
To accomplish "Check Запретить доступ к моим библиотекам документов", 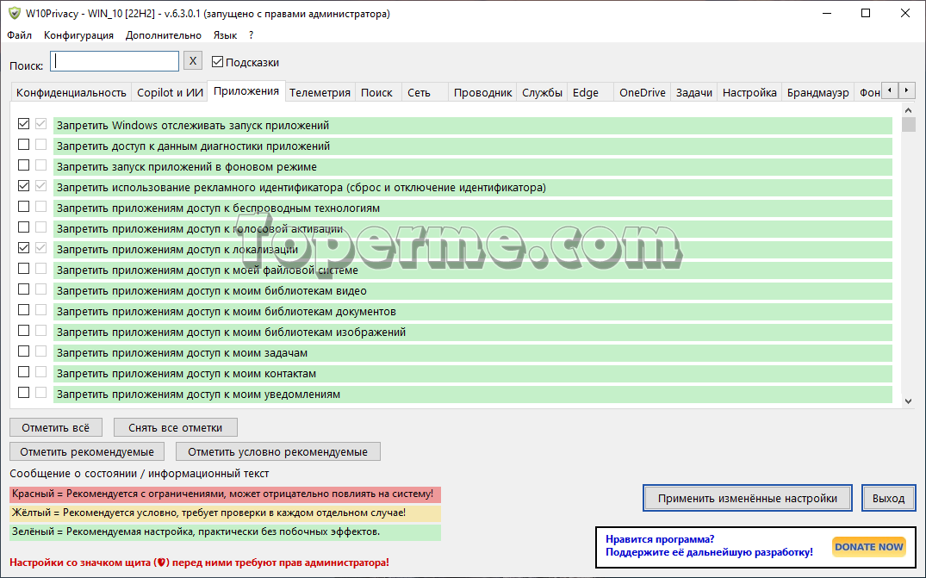I will click(x=23, y=310).
